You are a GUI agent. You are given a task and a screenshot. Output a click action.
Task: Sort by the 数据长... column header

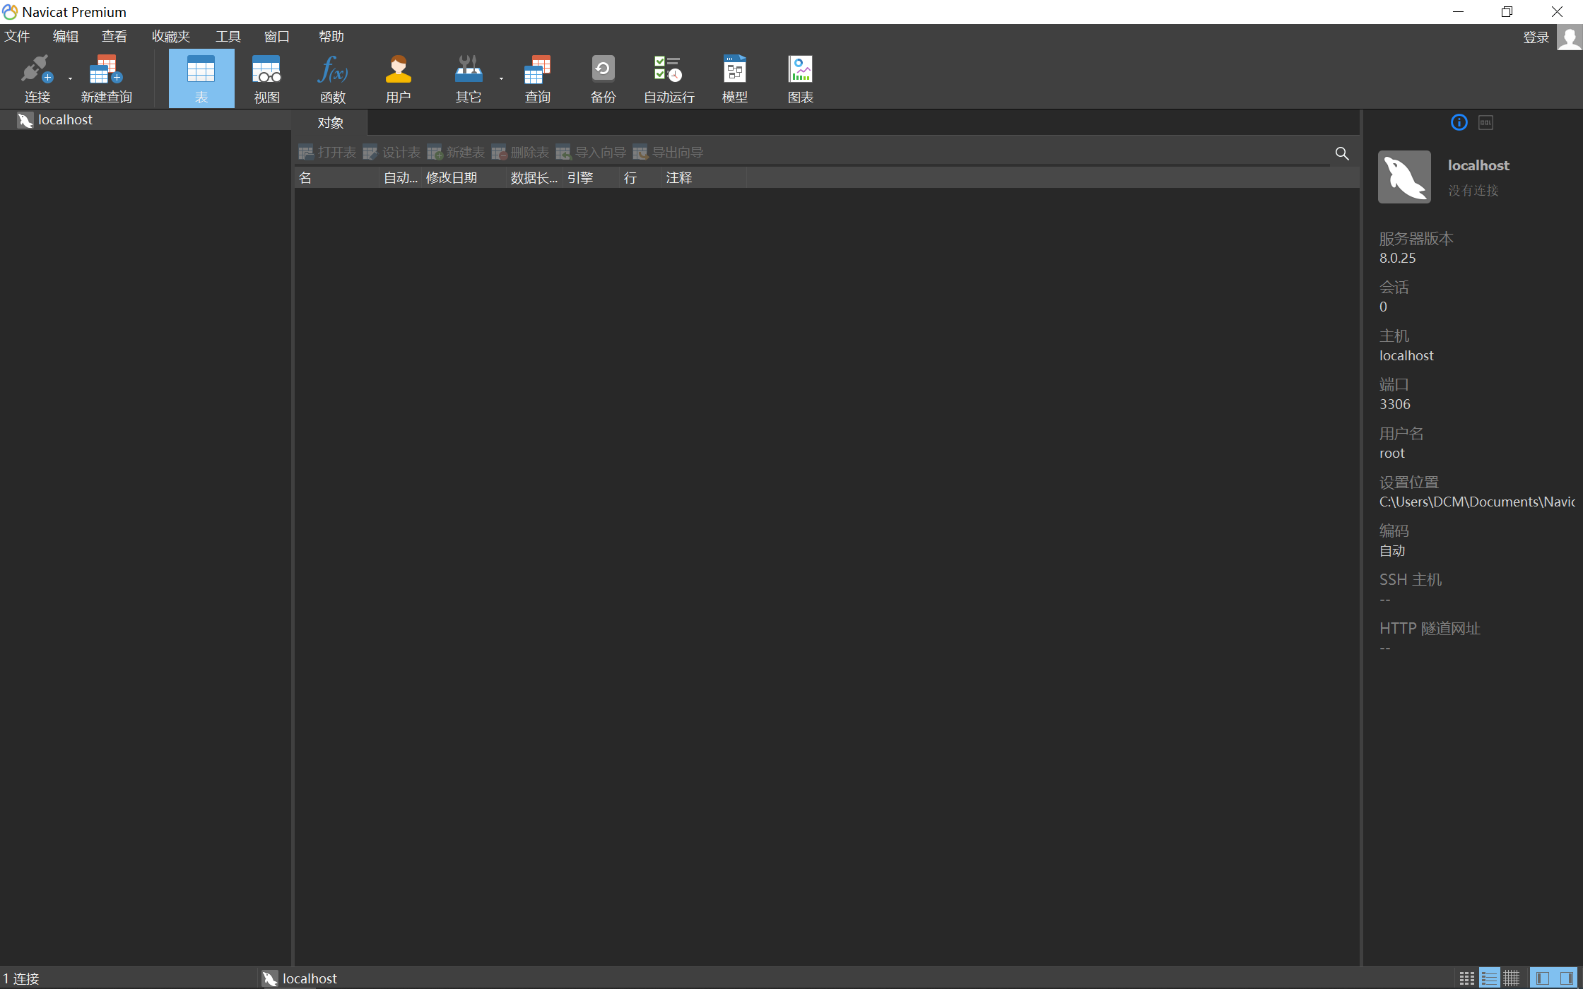(535, 178)
